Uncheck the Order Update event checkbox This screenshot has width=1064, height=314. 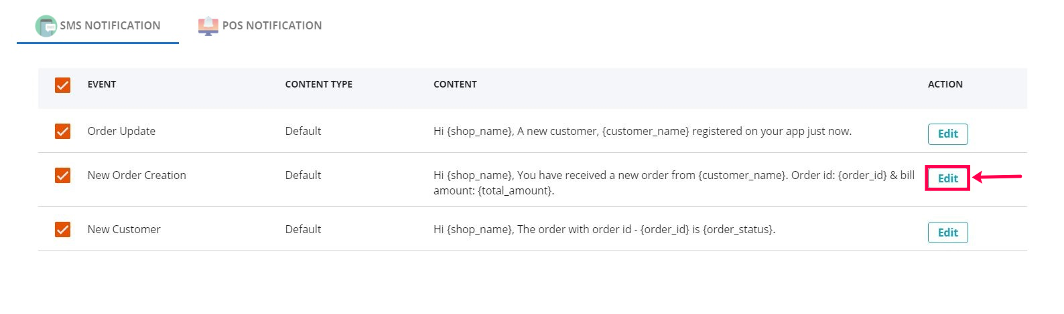click(x=62, y=131)
